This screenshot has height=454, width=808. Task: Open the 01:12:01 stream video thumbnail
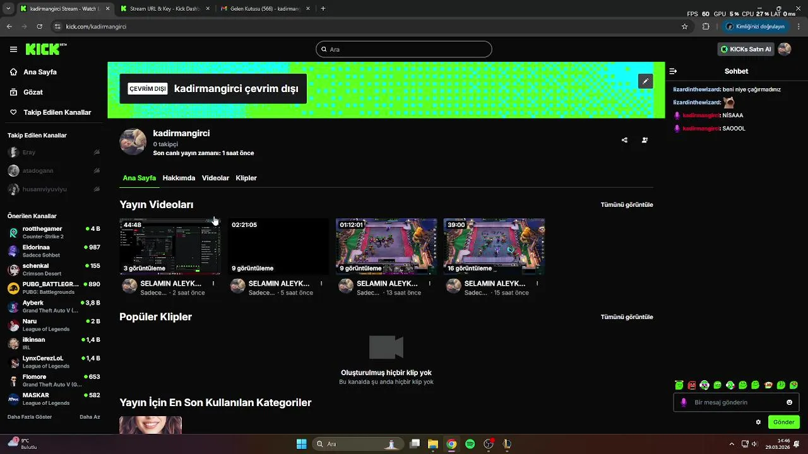[386, 247]
